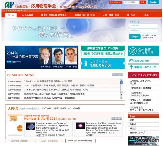The height and width of the screenshot is (146, 163).
Task: Open the 2014年ノーベル物理学賞受賞「特集ページ」開設 news item
Action: pos(48,81)
